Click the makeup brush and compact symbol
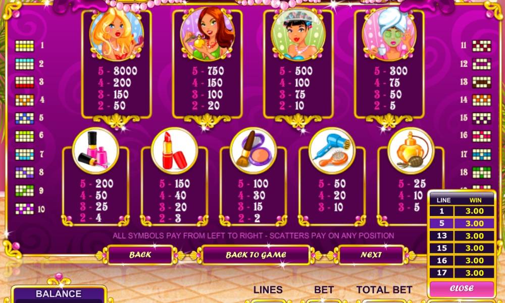 tap(253, 150)
